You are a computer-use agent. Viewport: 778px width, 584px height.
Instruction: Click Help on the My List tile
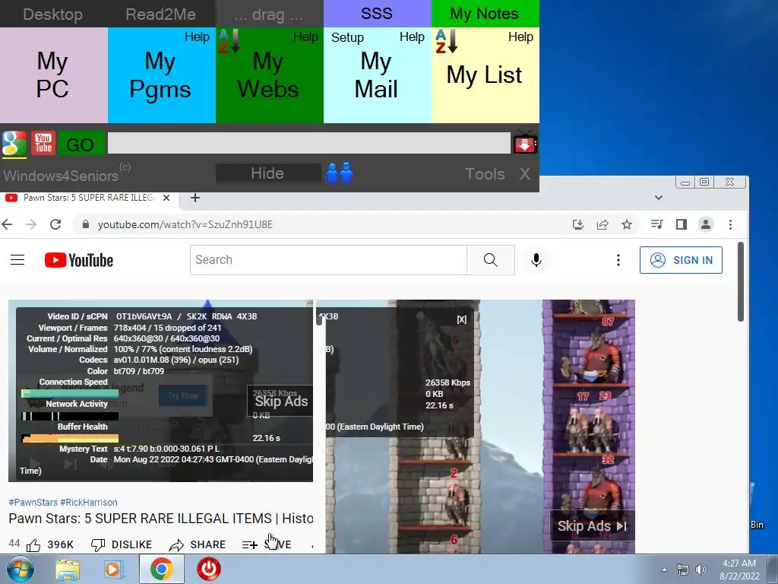click(x=520, y=36)
